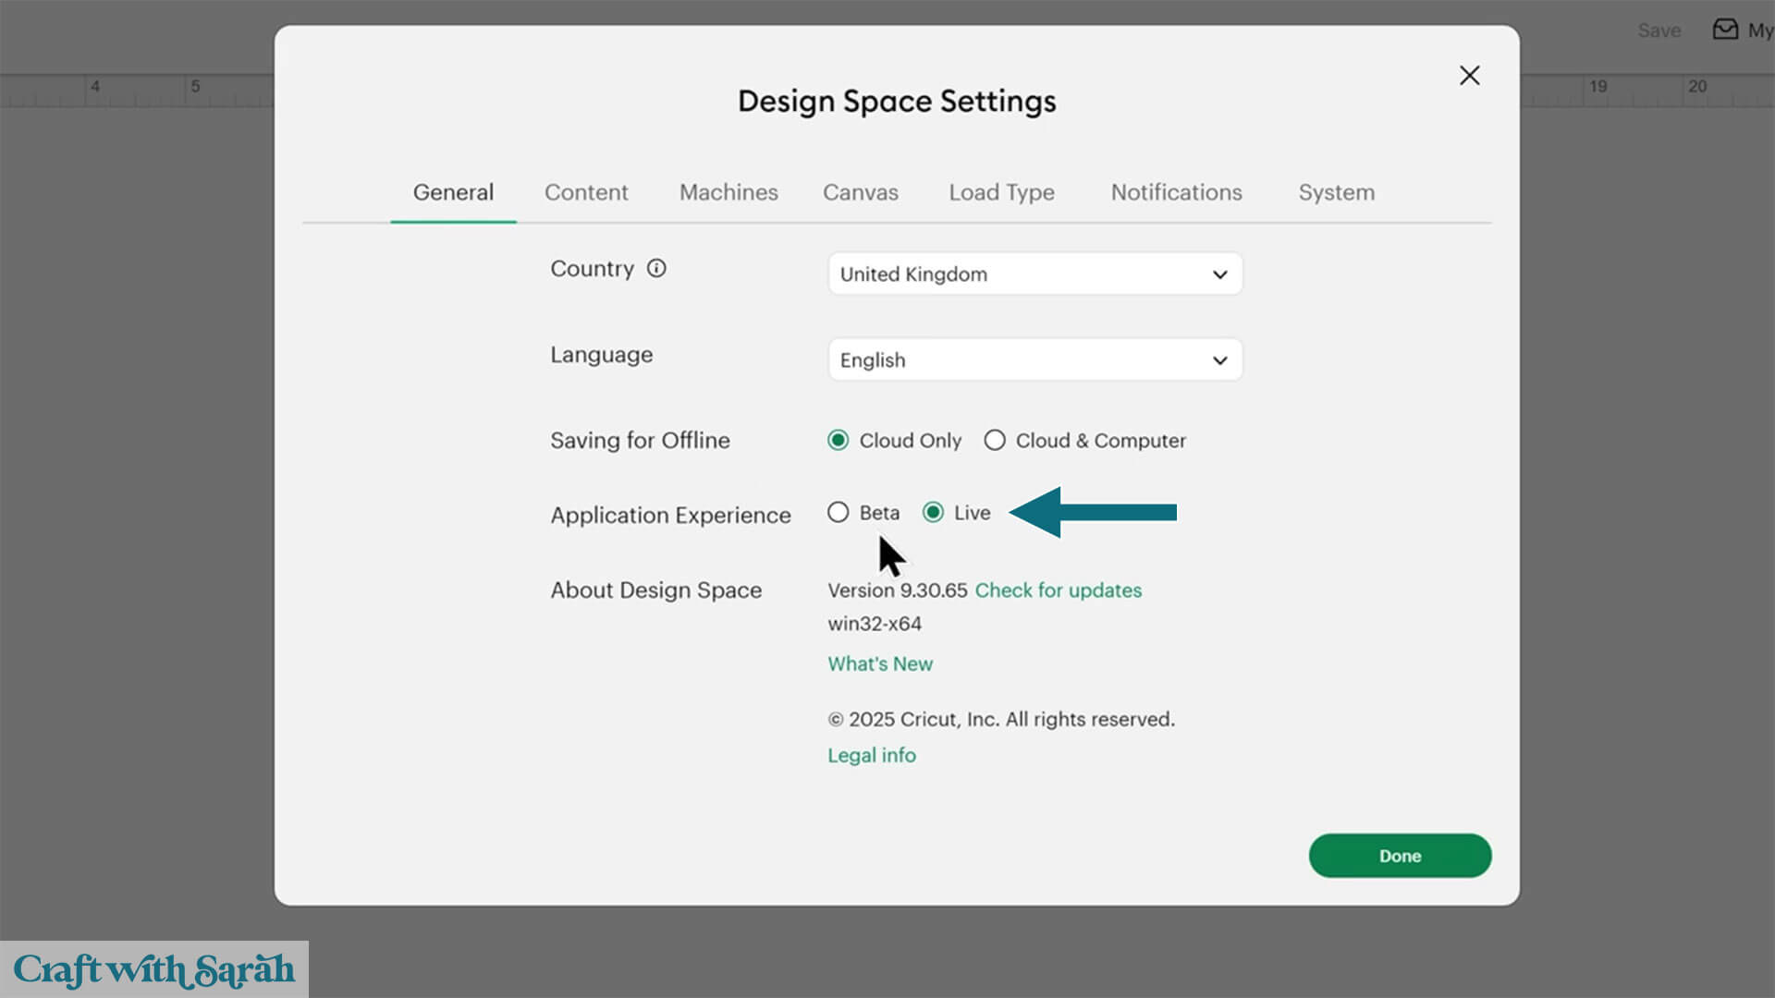
Task: Click the mail envelope icon
Action: click(x=1725, y=30)
